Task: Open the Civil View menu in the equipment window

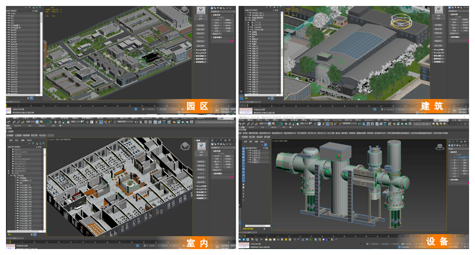Action: (337, 120)
